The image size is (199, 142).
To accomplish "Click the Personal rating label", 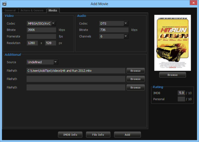I will pos(159,99).
